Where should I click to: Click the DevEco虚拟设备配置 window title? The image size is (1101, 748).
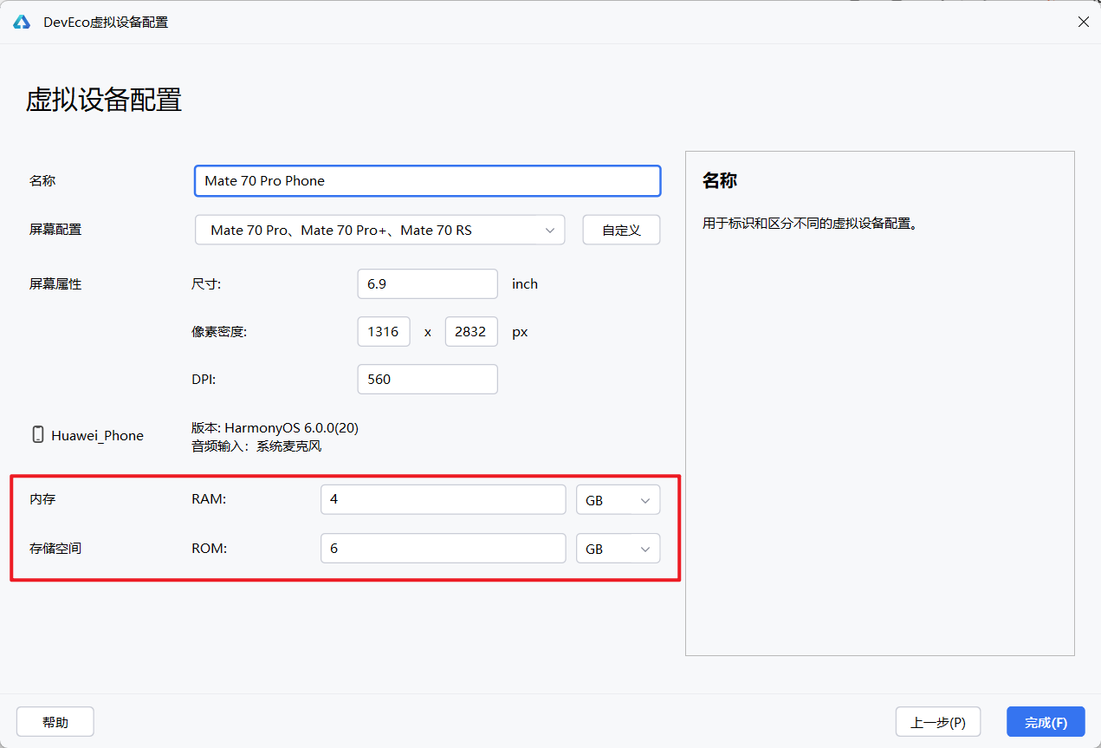[x=106, y=22]
